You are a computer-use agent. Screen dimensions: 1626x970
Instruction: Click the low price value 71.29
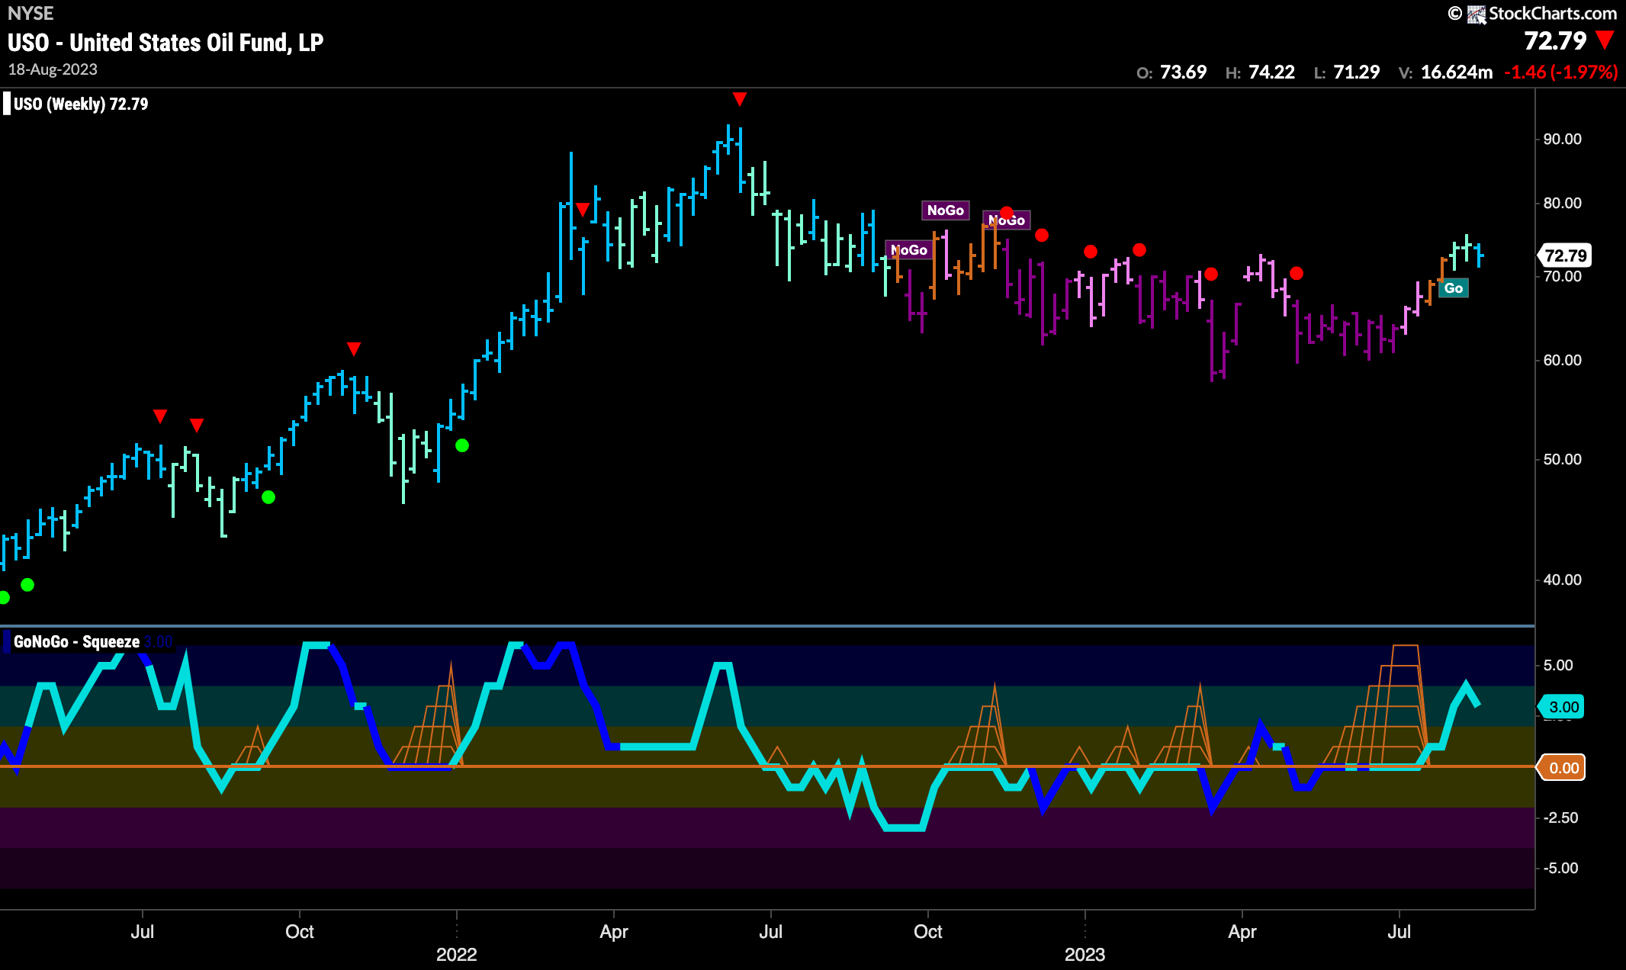point(1357,72)
